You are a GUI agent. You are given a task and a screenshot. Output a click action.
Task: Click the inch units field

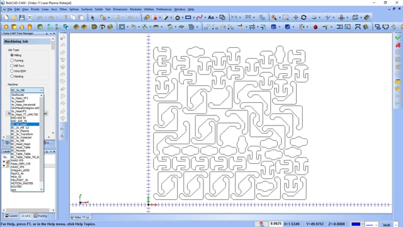pos(387,224)
